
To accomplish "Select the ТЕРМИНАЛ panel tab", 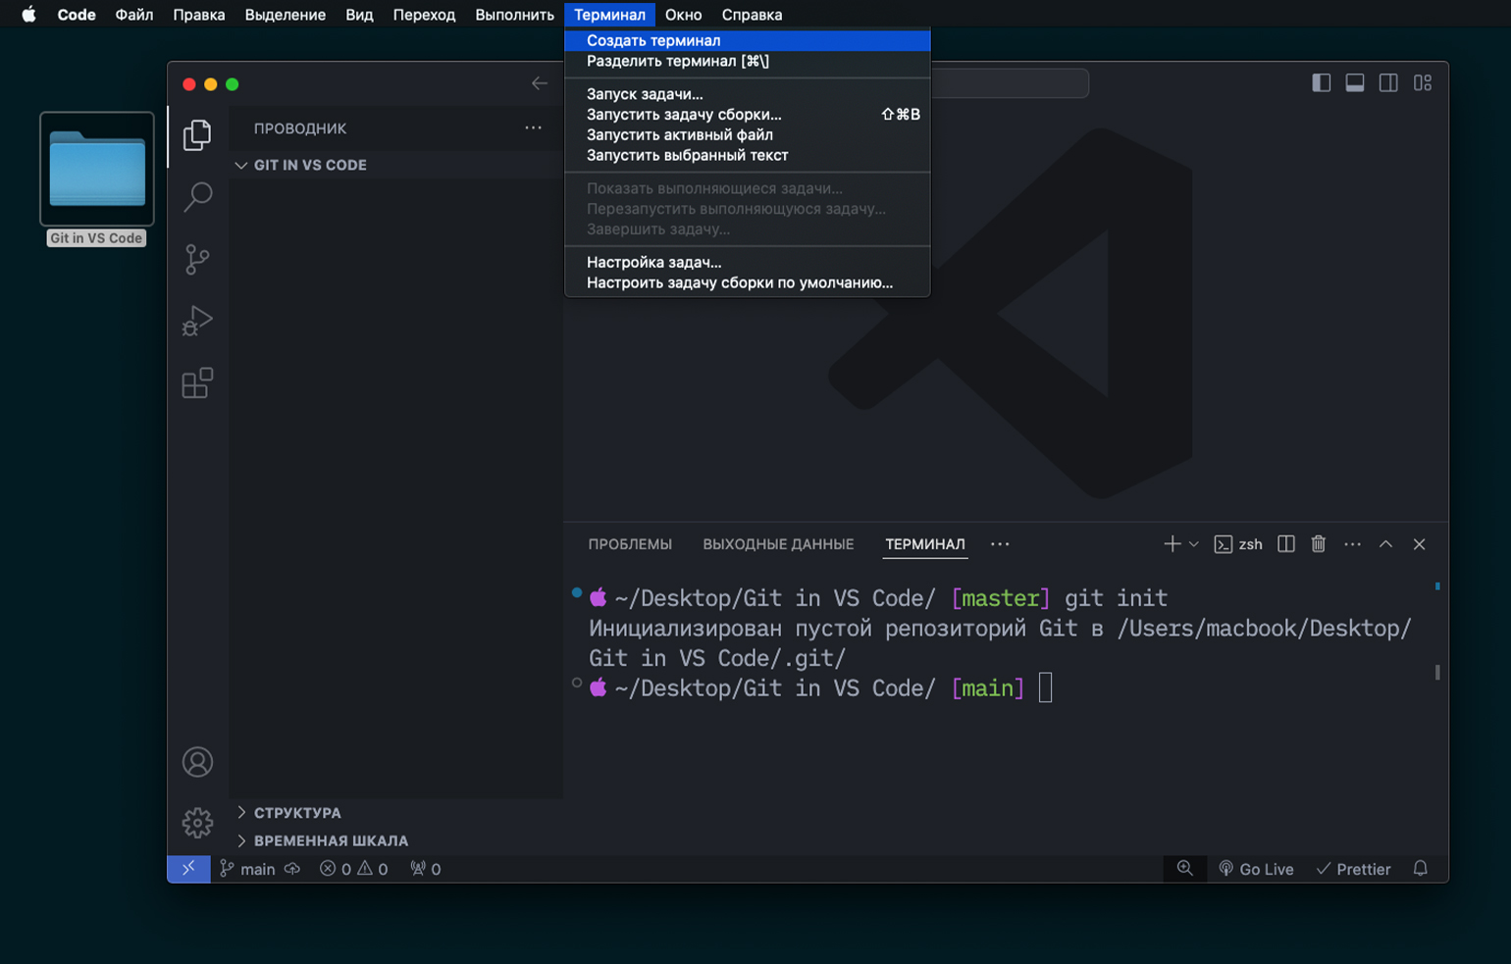I will 925,544.
